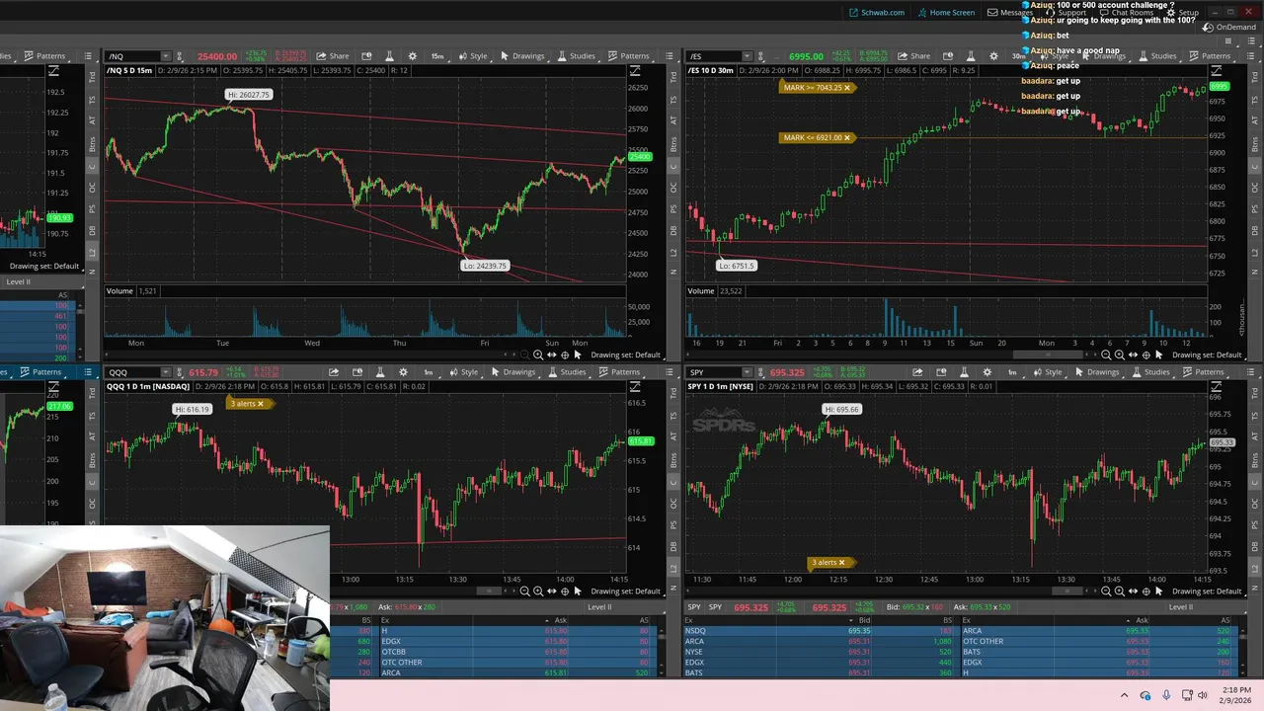The width and height of the screenshot is (1264, 711).
Task: Click the price-axis scale icon atop SPY chart
Action: [x=1218, y=387]
